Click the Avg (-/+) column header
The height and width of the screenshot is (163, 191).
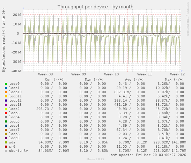coord(134,80)
